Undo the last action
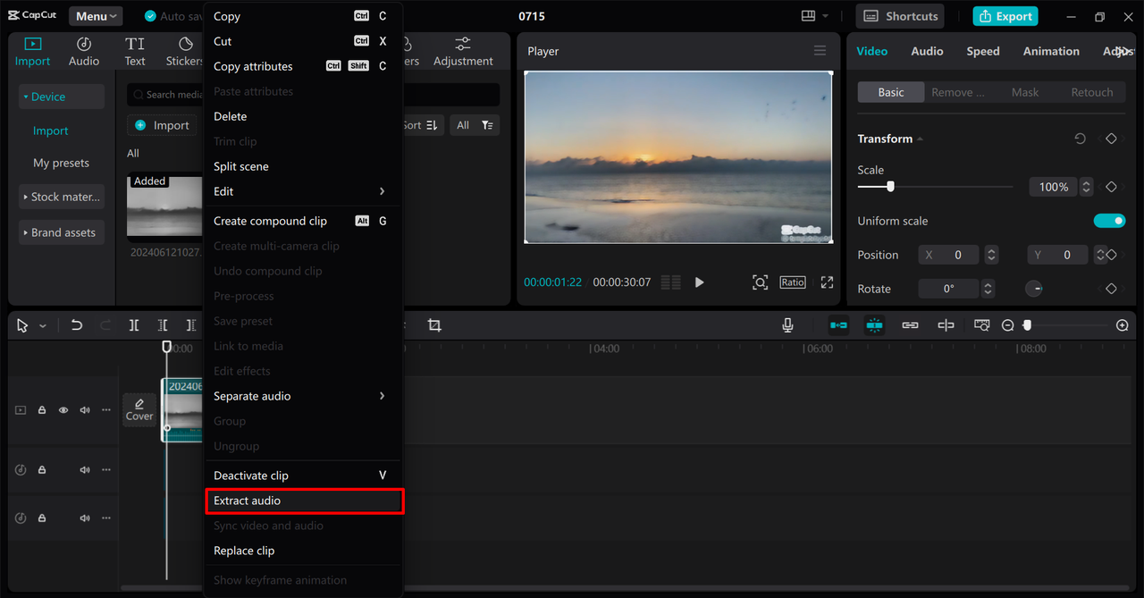 pyautogui.click(x=77, y=325)
